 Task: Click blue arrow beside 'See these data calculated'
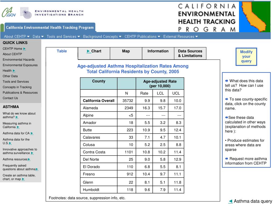(227, 117)
